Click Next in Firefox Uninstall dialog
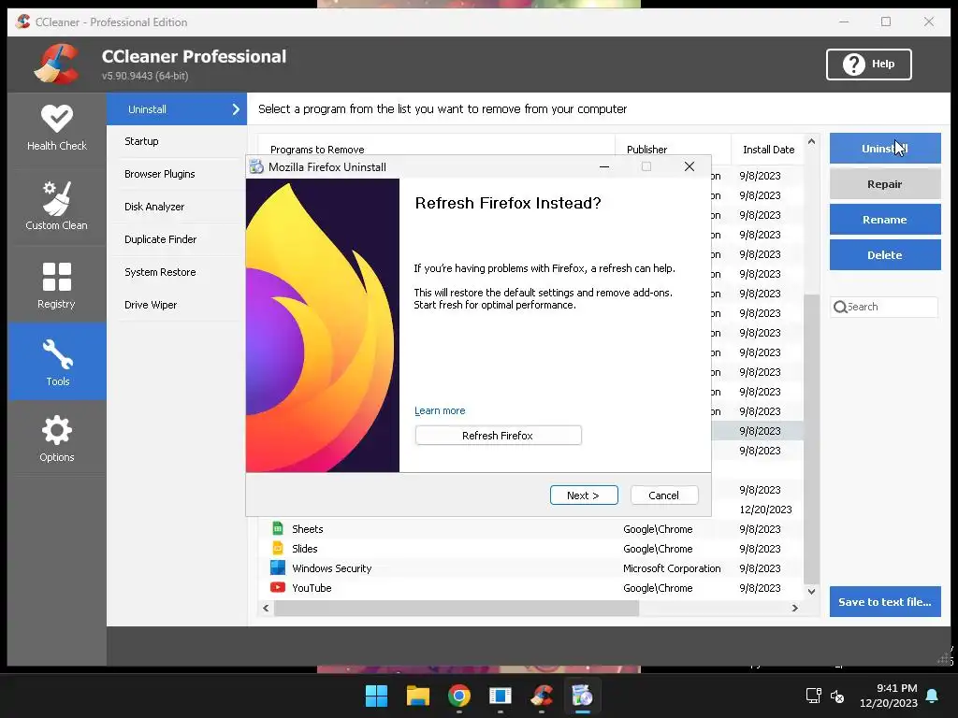The image size is (958, 718). click(x=584, y=495)
